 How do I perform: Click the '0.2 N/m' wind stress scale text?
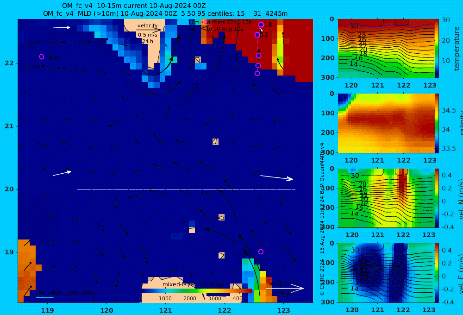[x=282, y=294]
